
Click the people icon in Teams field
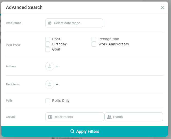[x=109, y=117]
